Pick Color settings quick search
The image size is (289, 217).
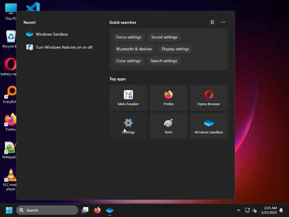[128, 61]
